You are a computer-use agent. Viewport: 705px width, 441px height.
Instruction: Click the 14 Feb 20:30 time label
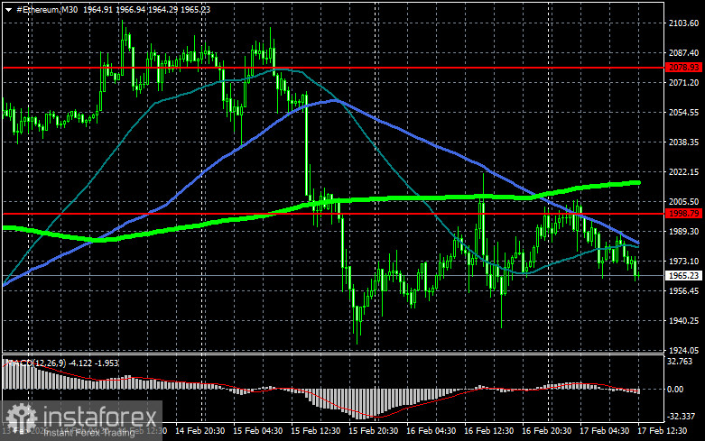200,431
